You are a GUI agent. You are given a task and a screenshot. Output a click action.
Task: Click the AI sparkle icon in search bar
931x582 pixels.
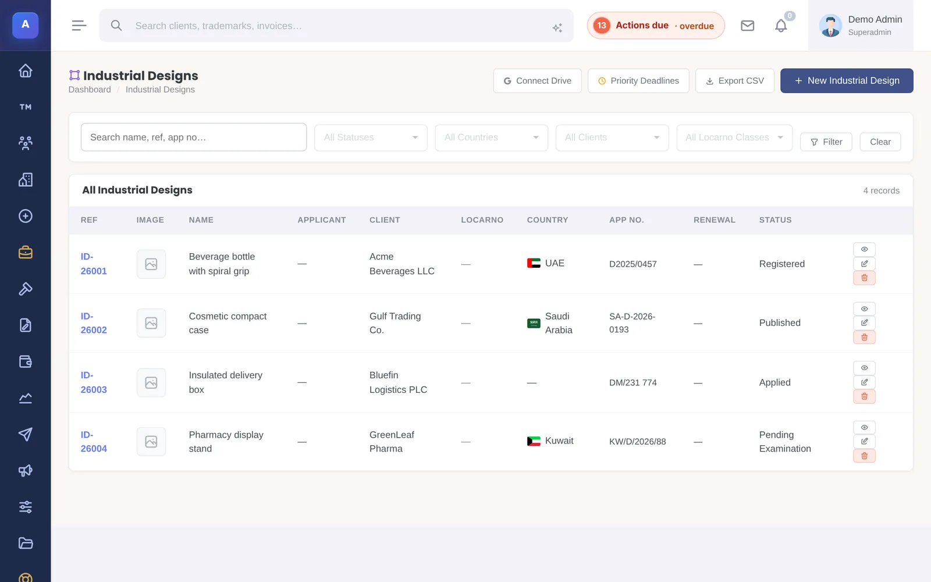coord(557,28)
